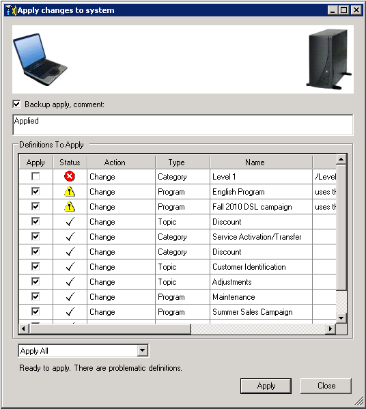Image resolution: width=366 pixels, height=409 pixels.
Task: Click warning icon for Fall 2010 DSL campaign
Action: [x=70, y=207]
